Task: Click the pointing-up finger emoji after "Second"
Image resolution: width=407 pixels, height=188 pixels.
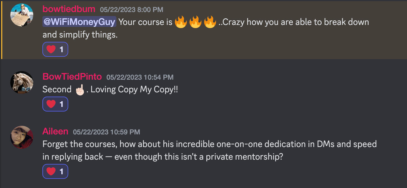Action: 80,89
